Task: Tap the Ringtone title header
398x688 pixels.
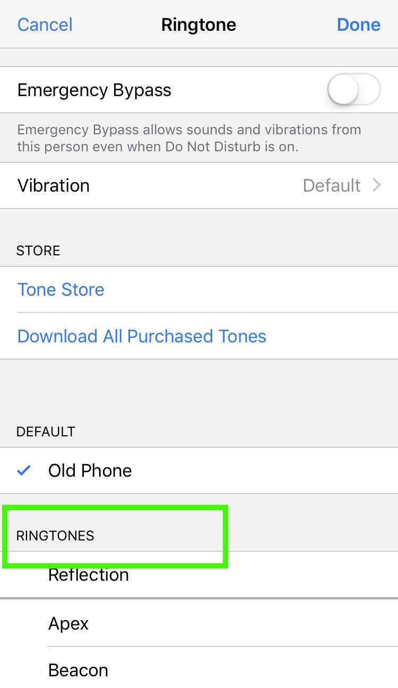Action: tap(198, 24)
